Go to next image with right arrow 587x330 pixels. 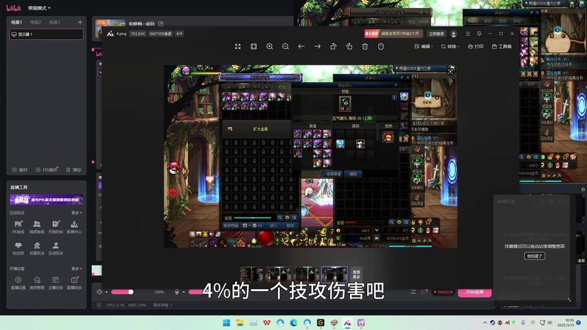(x=318, y=46)
